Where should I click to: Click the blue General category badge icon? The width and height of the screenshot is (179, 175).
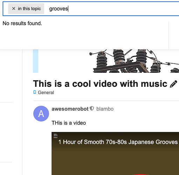coord(35,92)
